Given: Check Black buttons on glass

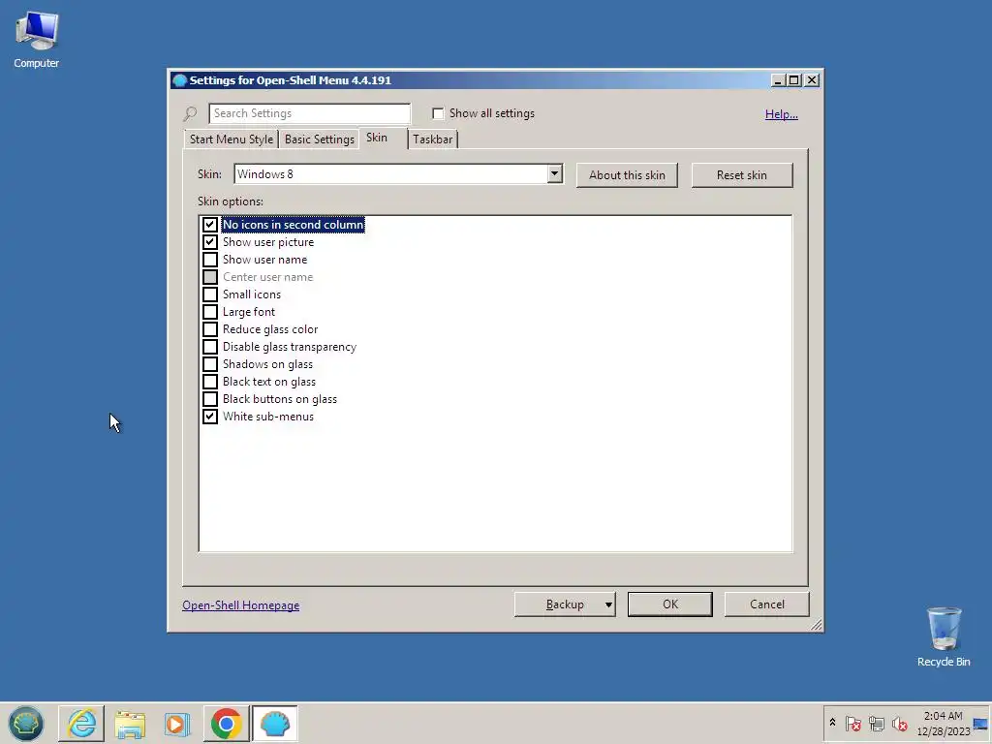Looking at the screenshot, I should pyautogui.click(x=210, y=399).
